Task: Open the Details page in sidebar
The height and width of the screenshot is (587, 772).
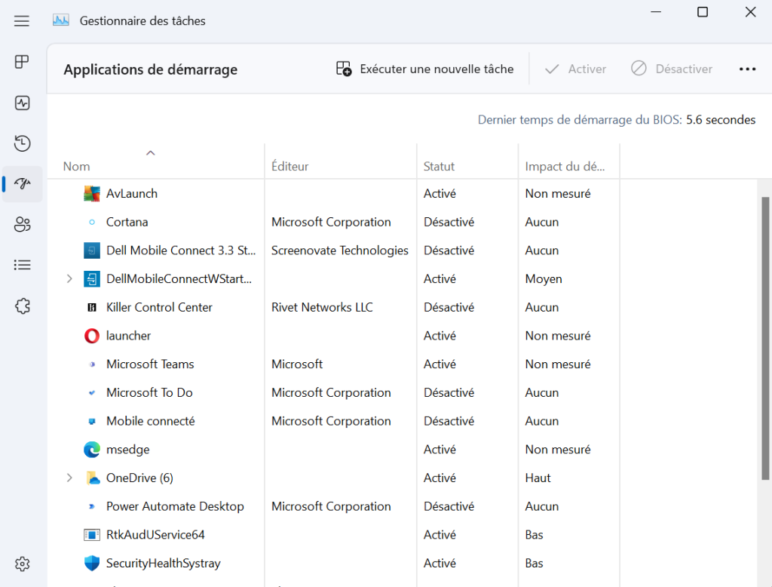Action: 22,265
